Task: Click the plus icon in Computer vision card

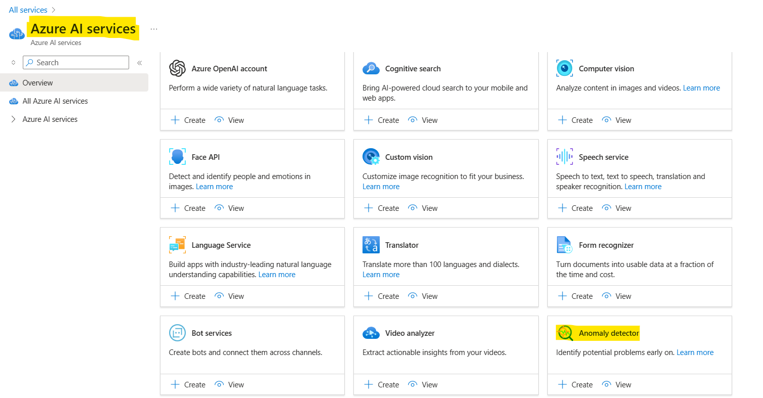Action: coord(562,120)
